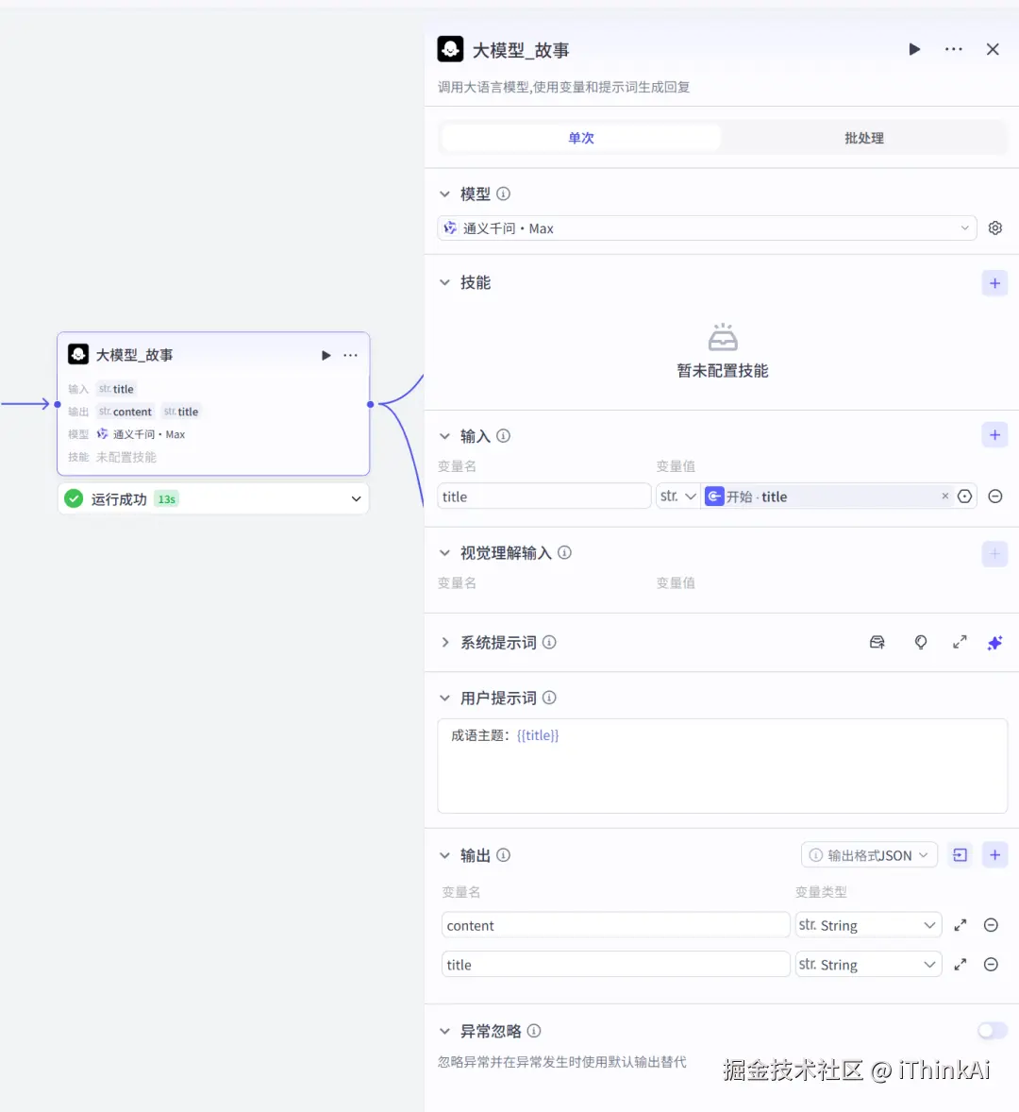
Task: Run the node from the canvas card
Action: pos(326,355)
